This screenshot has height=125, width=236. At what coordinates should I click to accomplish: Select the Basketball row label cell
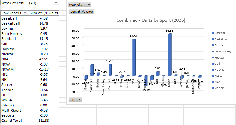[14, 23]
